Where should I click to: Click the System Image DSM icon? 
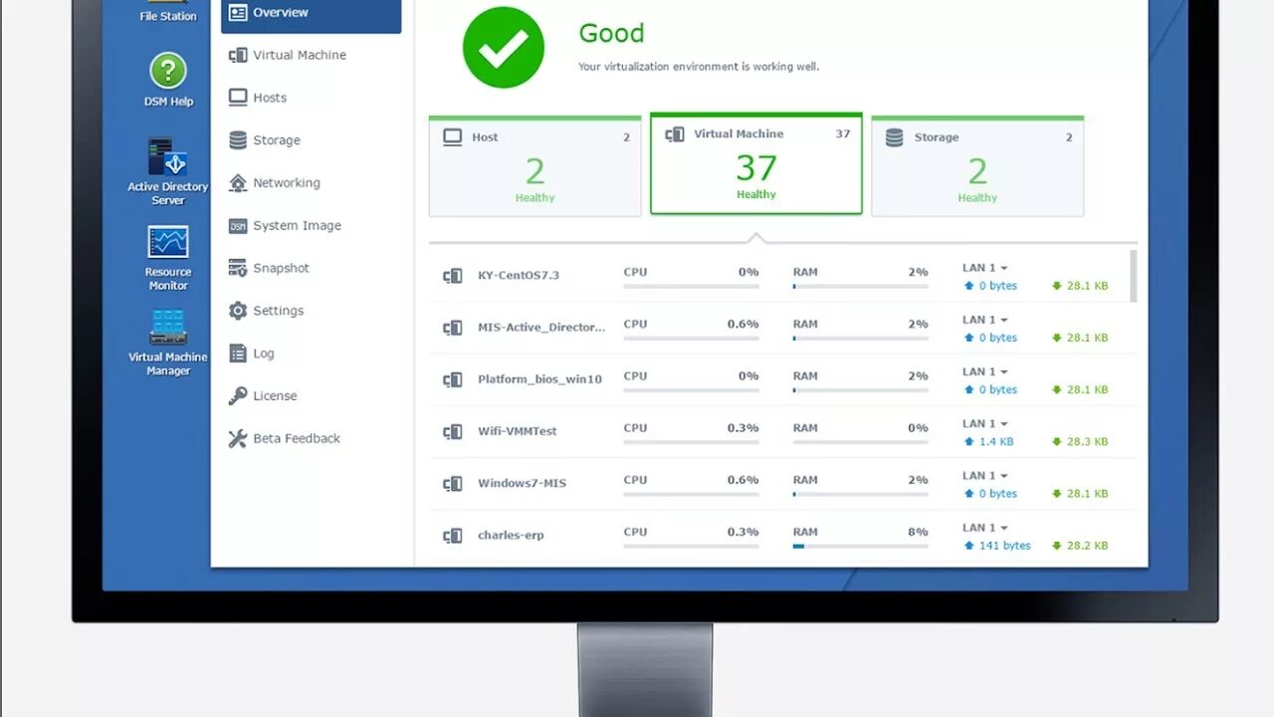coord(238,226)
